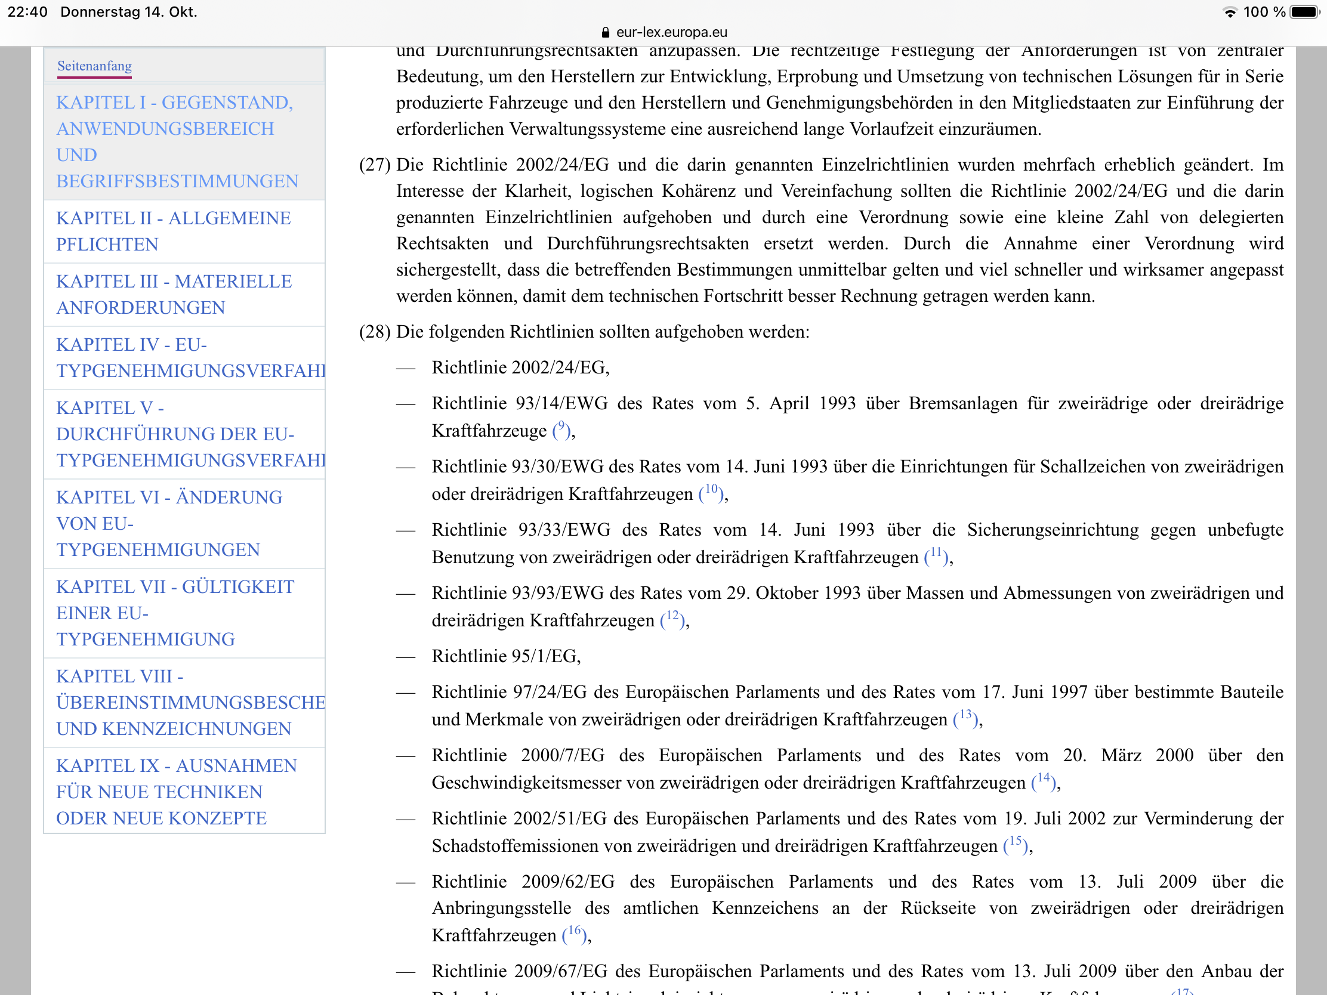
Task: Select Kapitel V - Durchführung der EU-Typgenehmigungsverfahren
Action: pyautogui.click(x=184, y=434)
